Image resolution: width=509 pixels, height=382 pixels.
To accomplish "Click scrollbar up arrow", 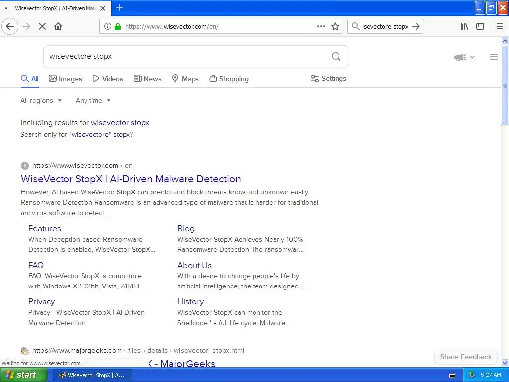I will [x=505, y=41].
